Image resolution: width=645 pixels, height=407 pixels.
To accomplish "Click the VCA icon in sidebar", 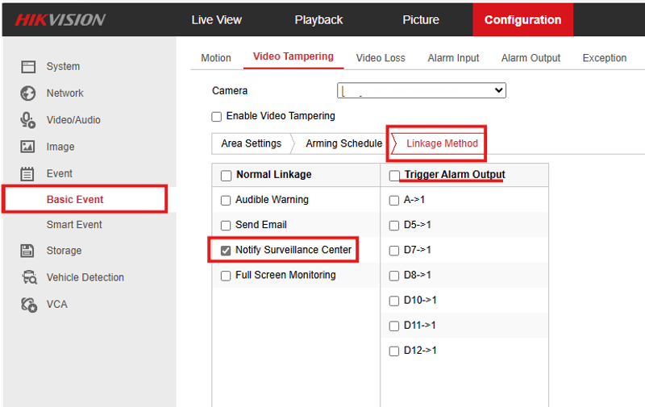I will (x=28, y=305).
